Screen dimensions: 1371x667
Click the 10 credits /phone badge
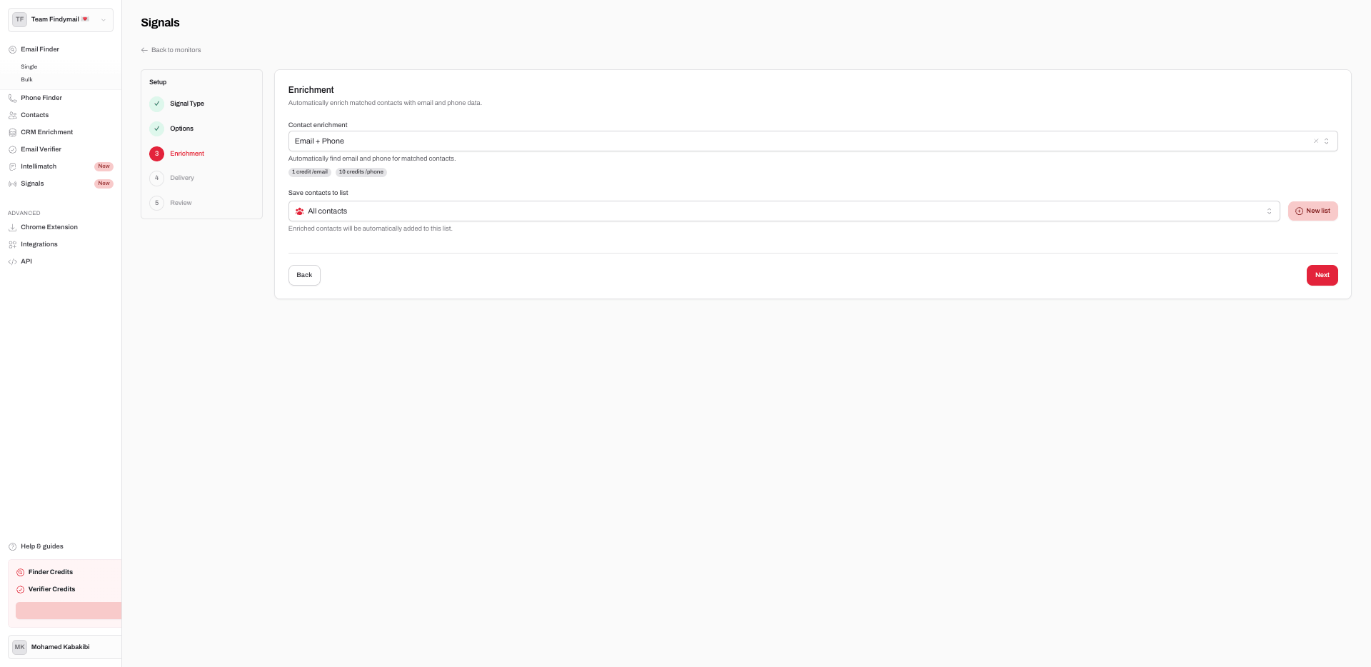click(x=361, y=172)
